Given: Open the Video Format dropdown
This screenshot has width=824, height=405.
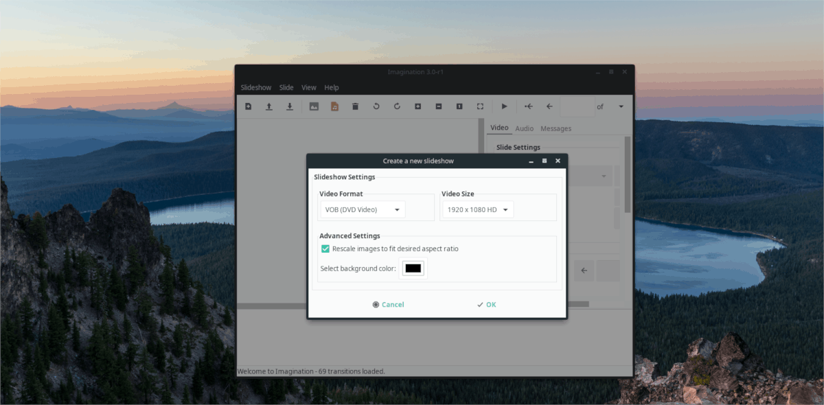Looking at the screenshot, I should (363, 209).
